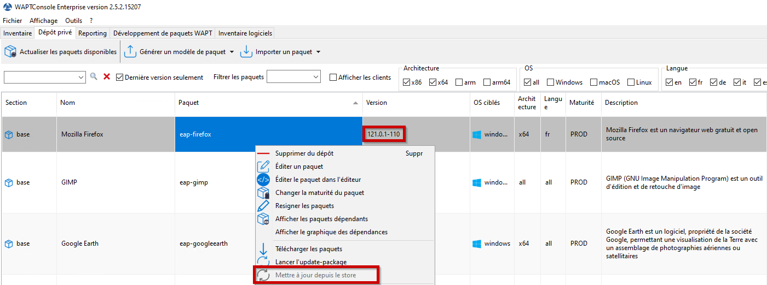
Task: Click the package icon in GIMP row
Action: [x=9, y=182]
